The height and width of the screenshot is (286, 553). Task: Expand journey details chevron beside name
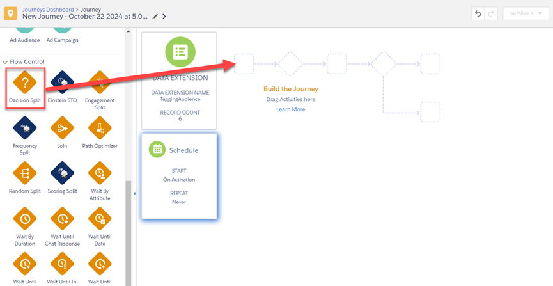point(164,16)
